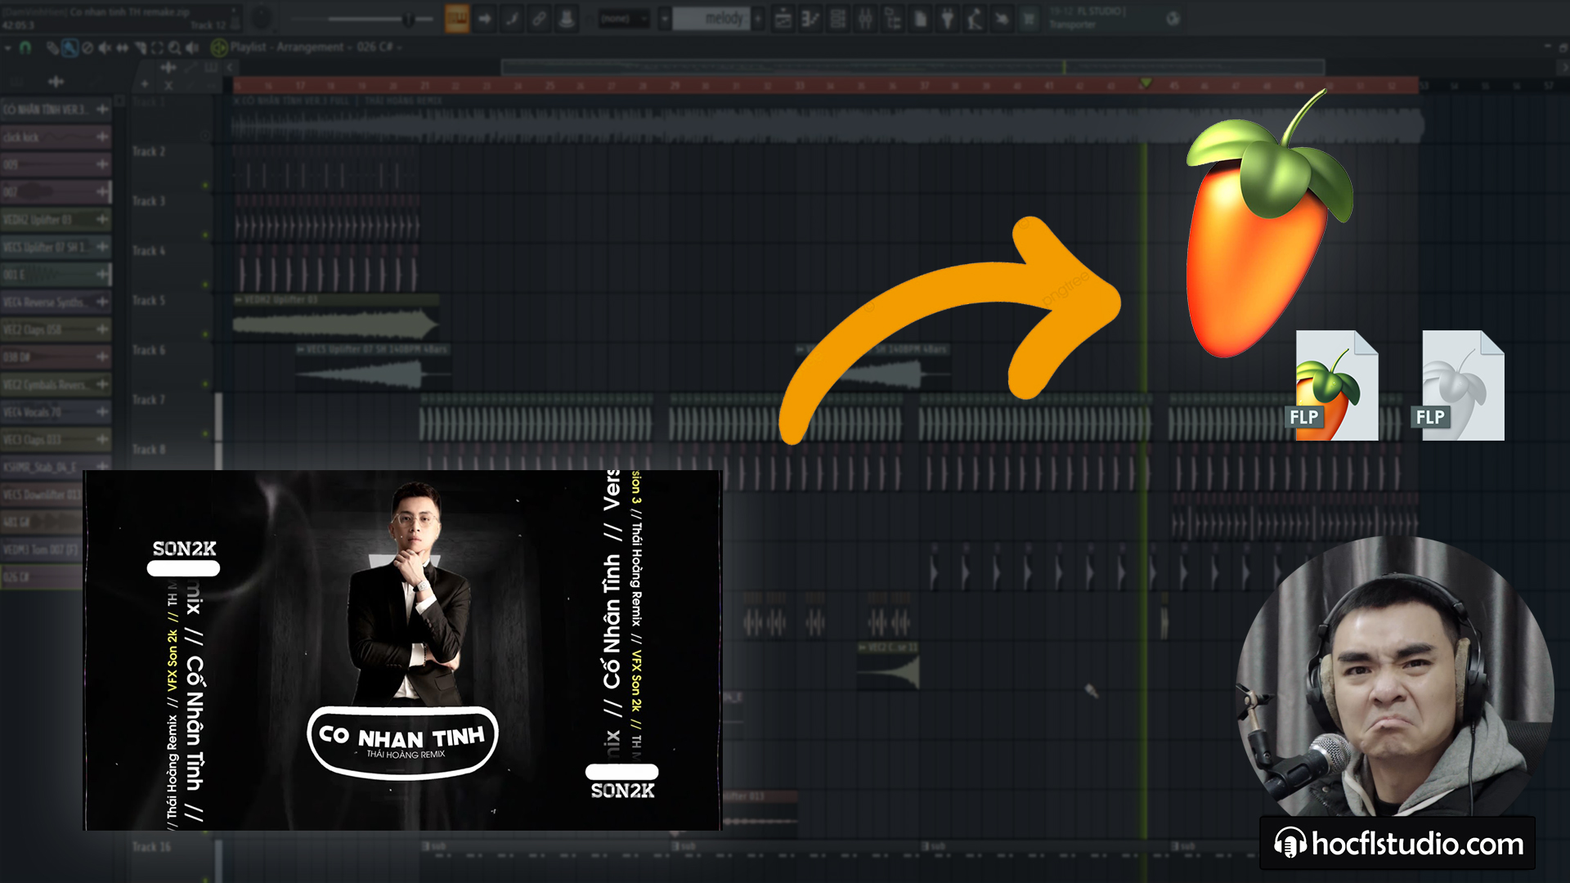The image size is (1570, 883).
Task: Click the stamp-shaped icon next to the link icon
Action: 566,18
